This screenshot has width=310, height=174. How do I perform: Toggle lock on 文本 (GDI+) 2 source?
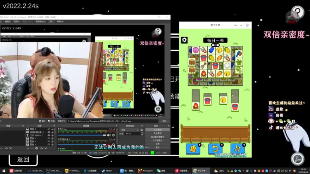(52, 135)
